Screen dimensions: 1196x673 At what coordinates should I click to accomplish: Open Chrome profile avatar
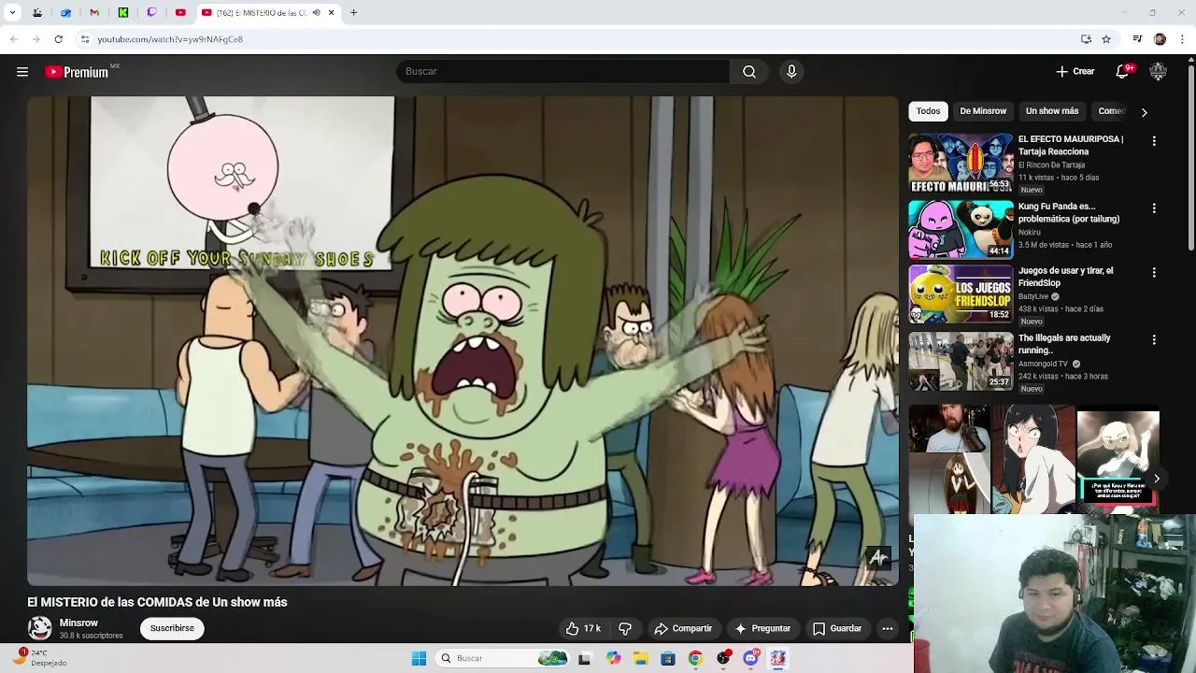point(1160,39)
